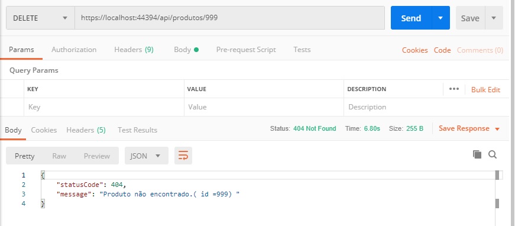Select the Preview response view
Viewport: 515px width, 226px height.
96,156
